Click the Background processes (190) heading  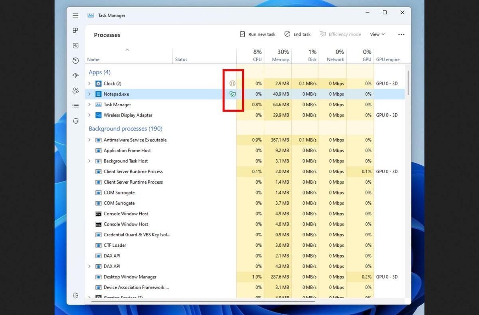tap(125, 129)
